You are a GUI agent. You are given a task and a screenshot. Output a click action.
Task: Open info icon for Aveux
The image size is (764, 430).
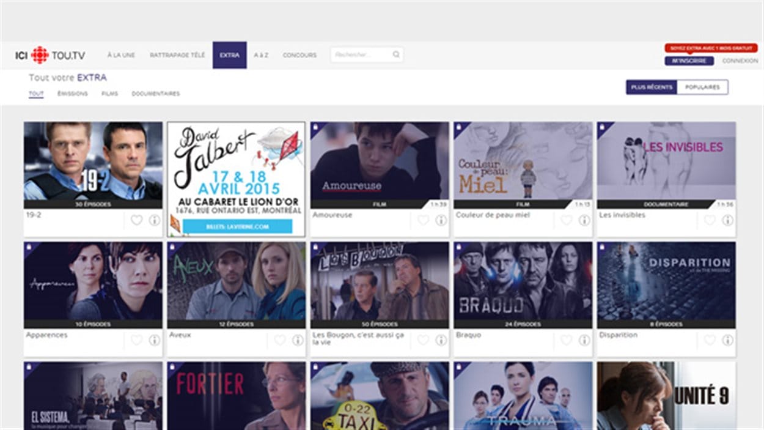pos(298,340)
